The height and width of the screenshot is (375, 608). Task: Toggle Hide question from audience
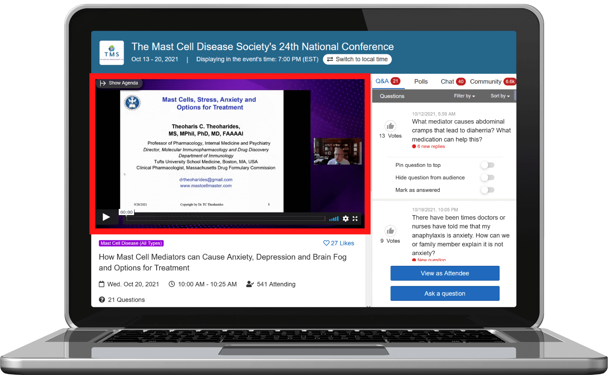click(488, 178)
